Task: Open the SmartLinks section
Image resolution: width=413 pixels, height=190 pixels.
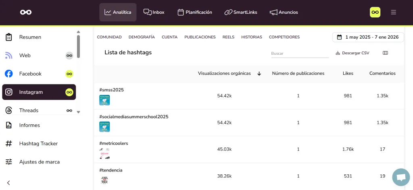Action: 241,12
